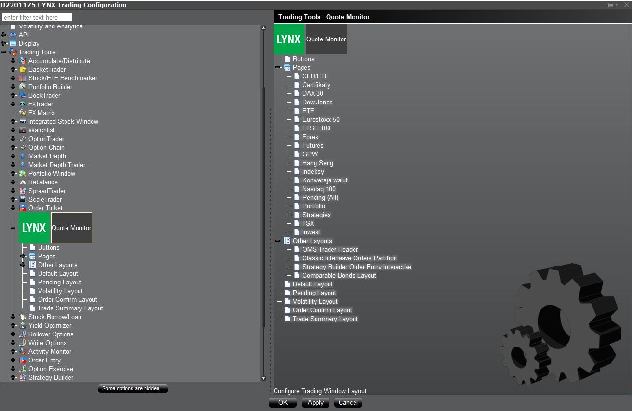Click the Strategy Builder icon
The image size is (632, 411).
[x=22, y=377]
